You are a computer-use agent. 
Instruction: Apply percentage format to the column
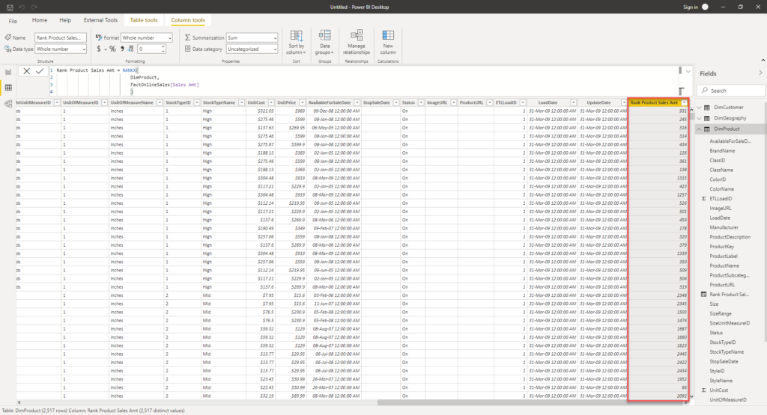pyautogui.click(x=112, y=49)
